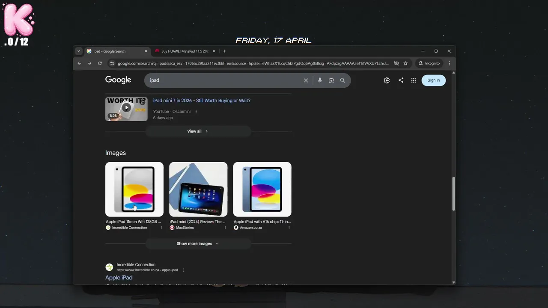Open options for Incredible Connection image

[x=161, y=228]
